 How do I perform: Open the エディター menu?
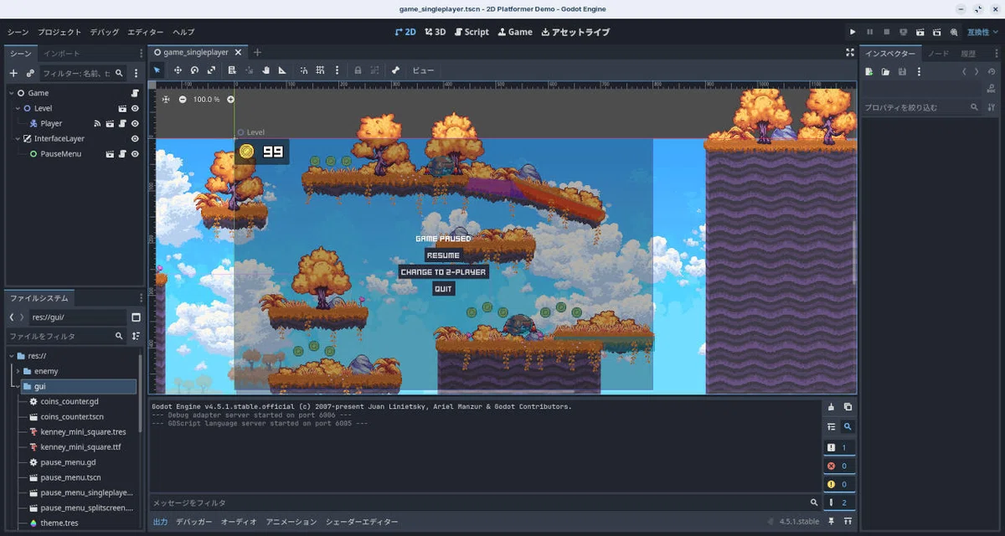coord(146,32)
